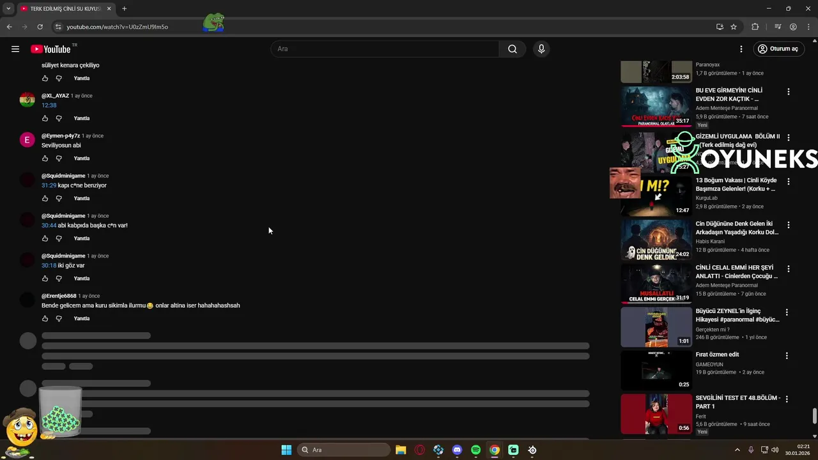Bookmark this page with the star icon
This screenshot has height=460, width=818.
734,27
